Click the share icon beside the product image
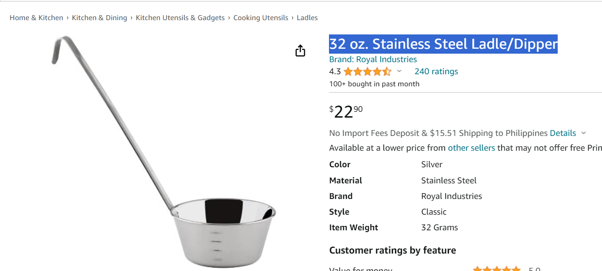Image resolution: width=602 pixels, height=271 pixels. click(300, 51)
